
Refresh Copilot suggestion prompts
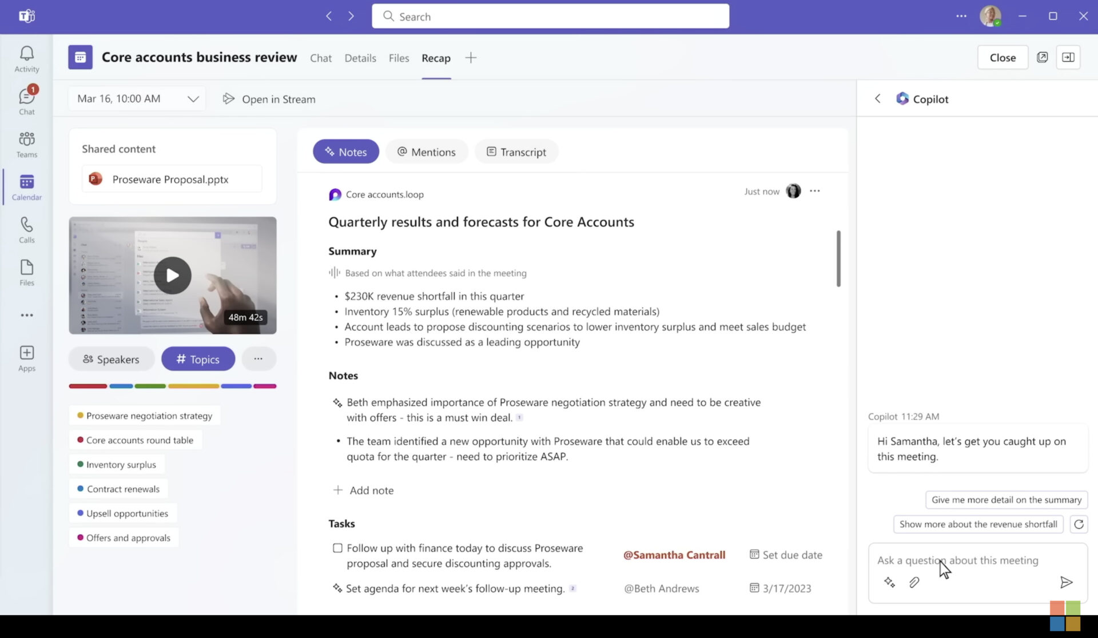pos(1079,524)
